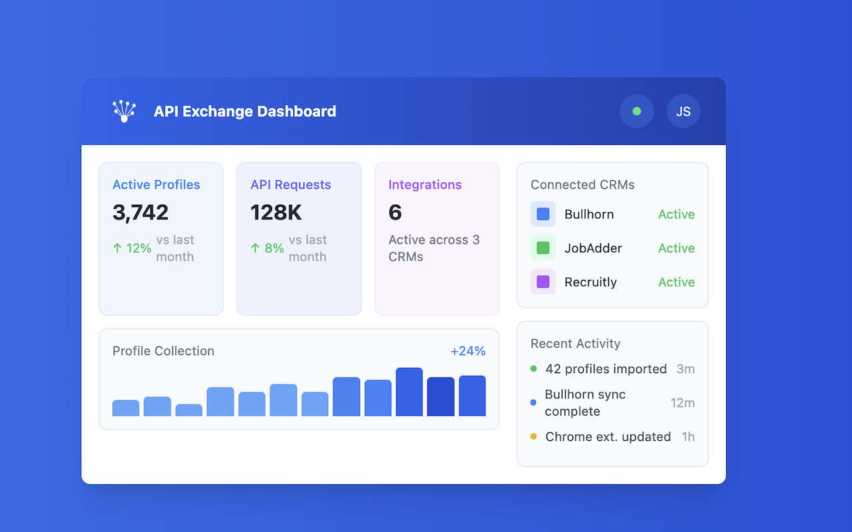Screen dimensions: 852x532
Task: Click the integrations count 6
Action: pos(395,213)
